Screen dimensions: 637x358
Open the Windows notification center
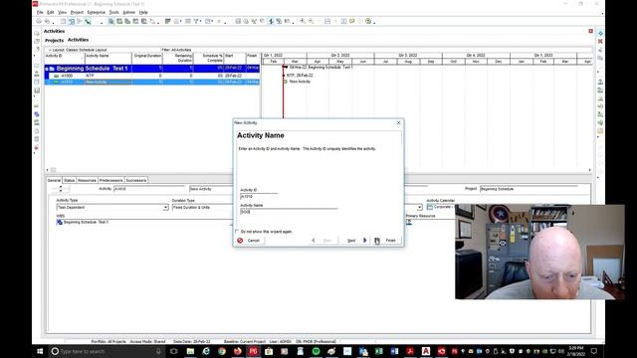[594, 351]
